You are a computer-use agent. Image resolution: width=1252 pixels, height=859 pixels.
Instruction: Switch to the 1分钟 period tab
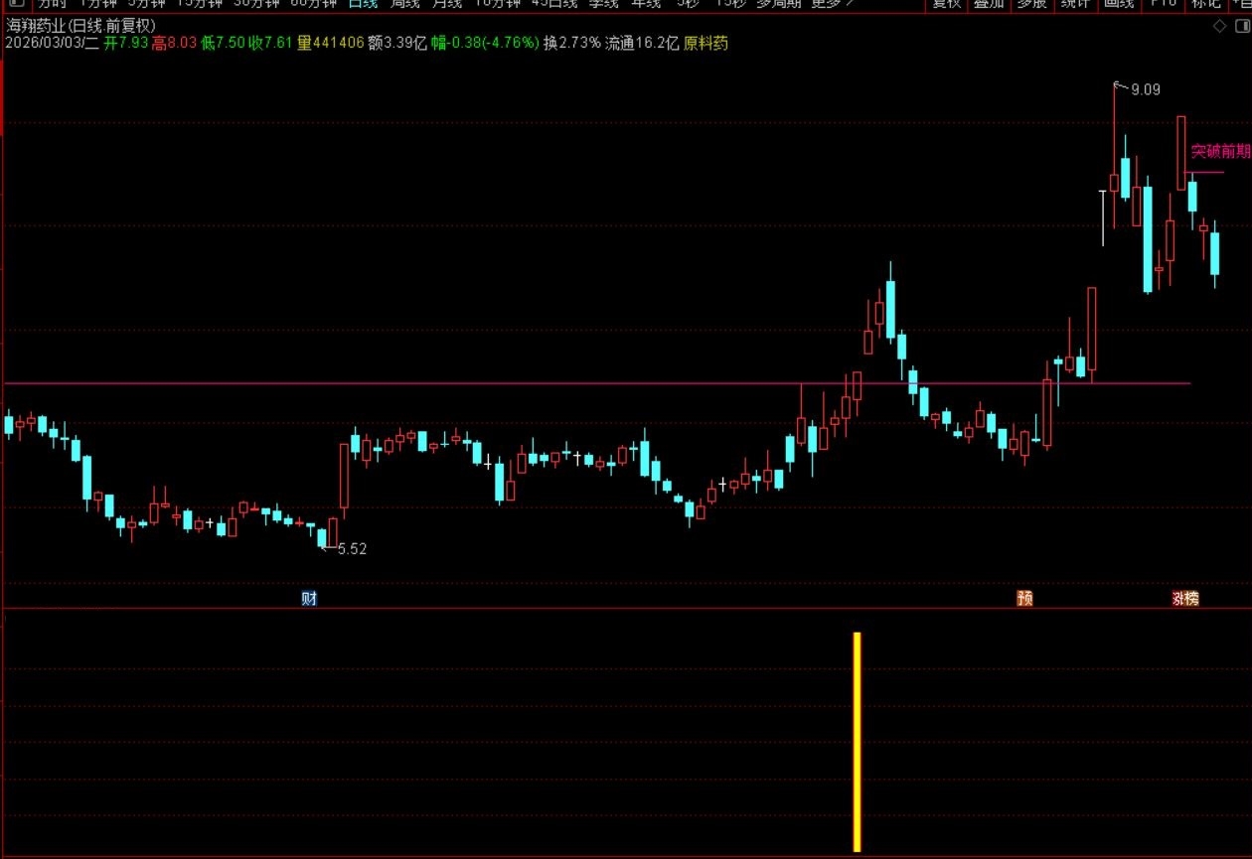click(97, 3)
